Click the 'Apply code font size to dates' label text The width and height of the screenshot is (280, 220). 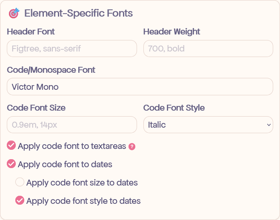[82, 183]
